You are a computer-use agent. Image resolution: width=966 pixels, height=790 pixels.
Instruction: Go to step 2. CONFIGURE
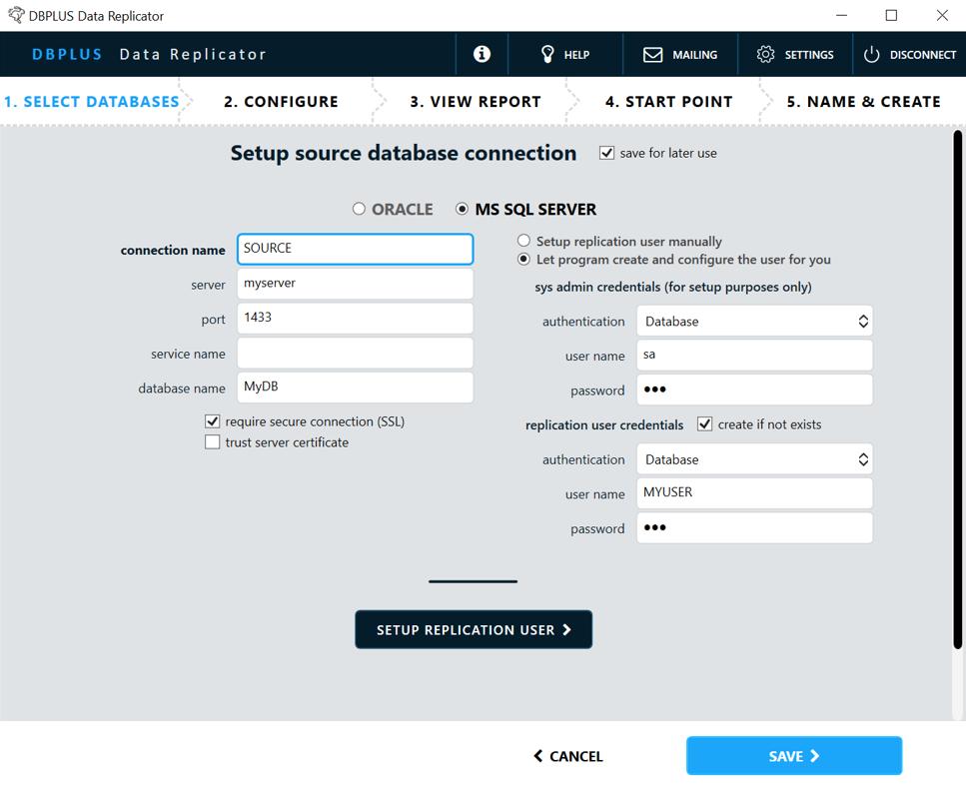281,102
